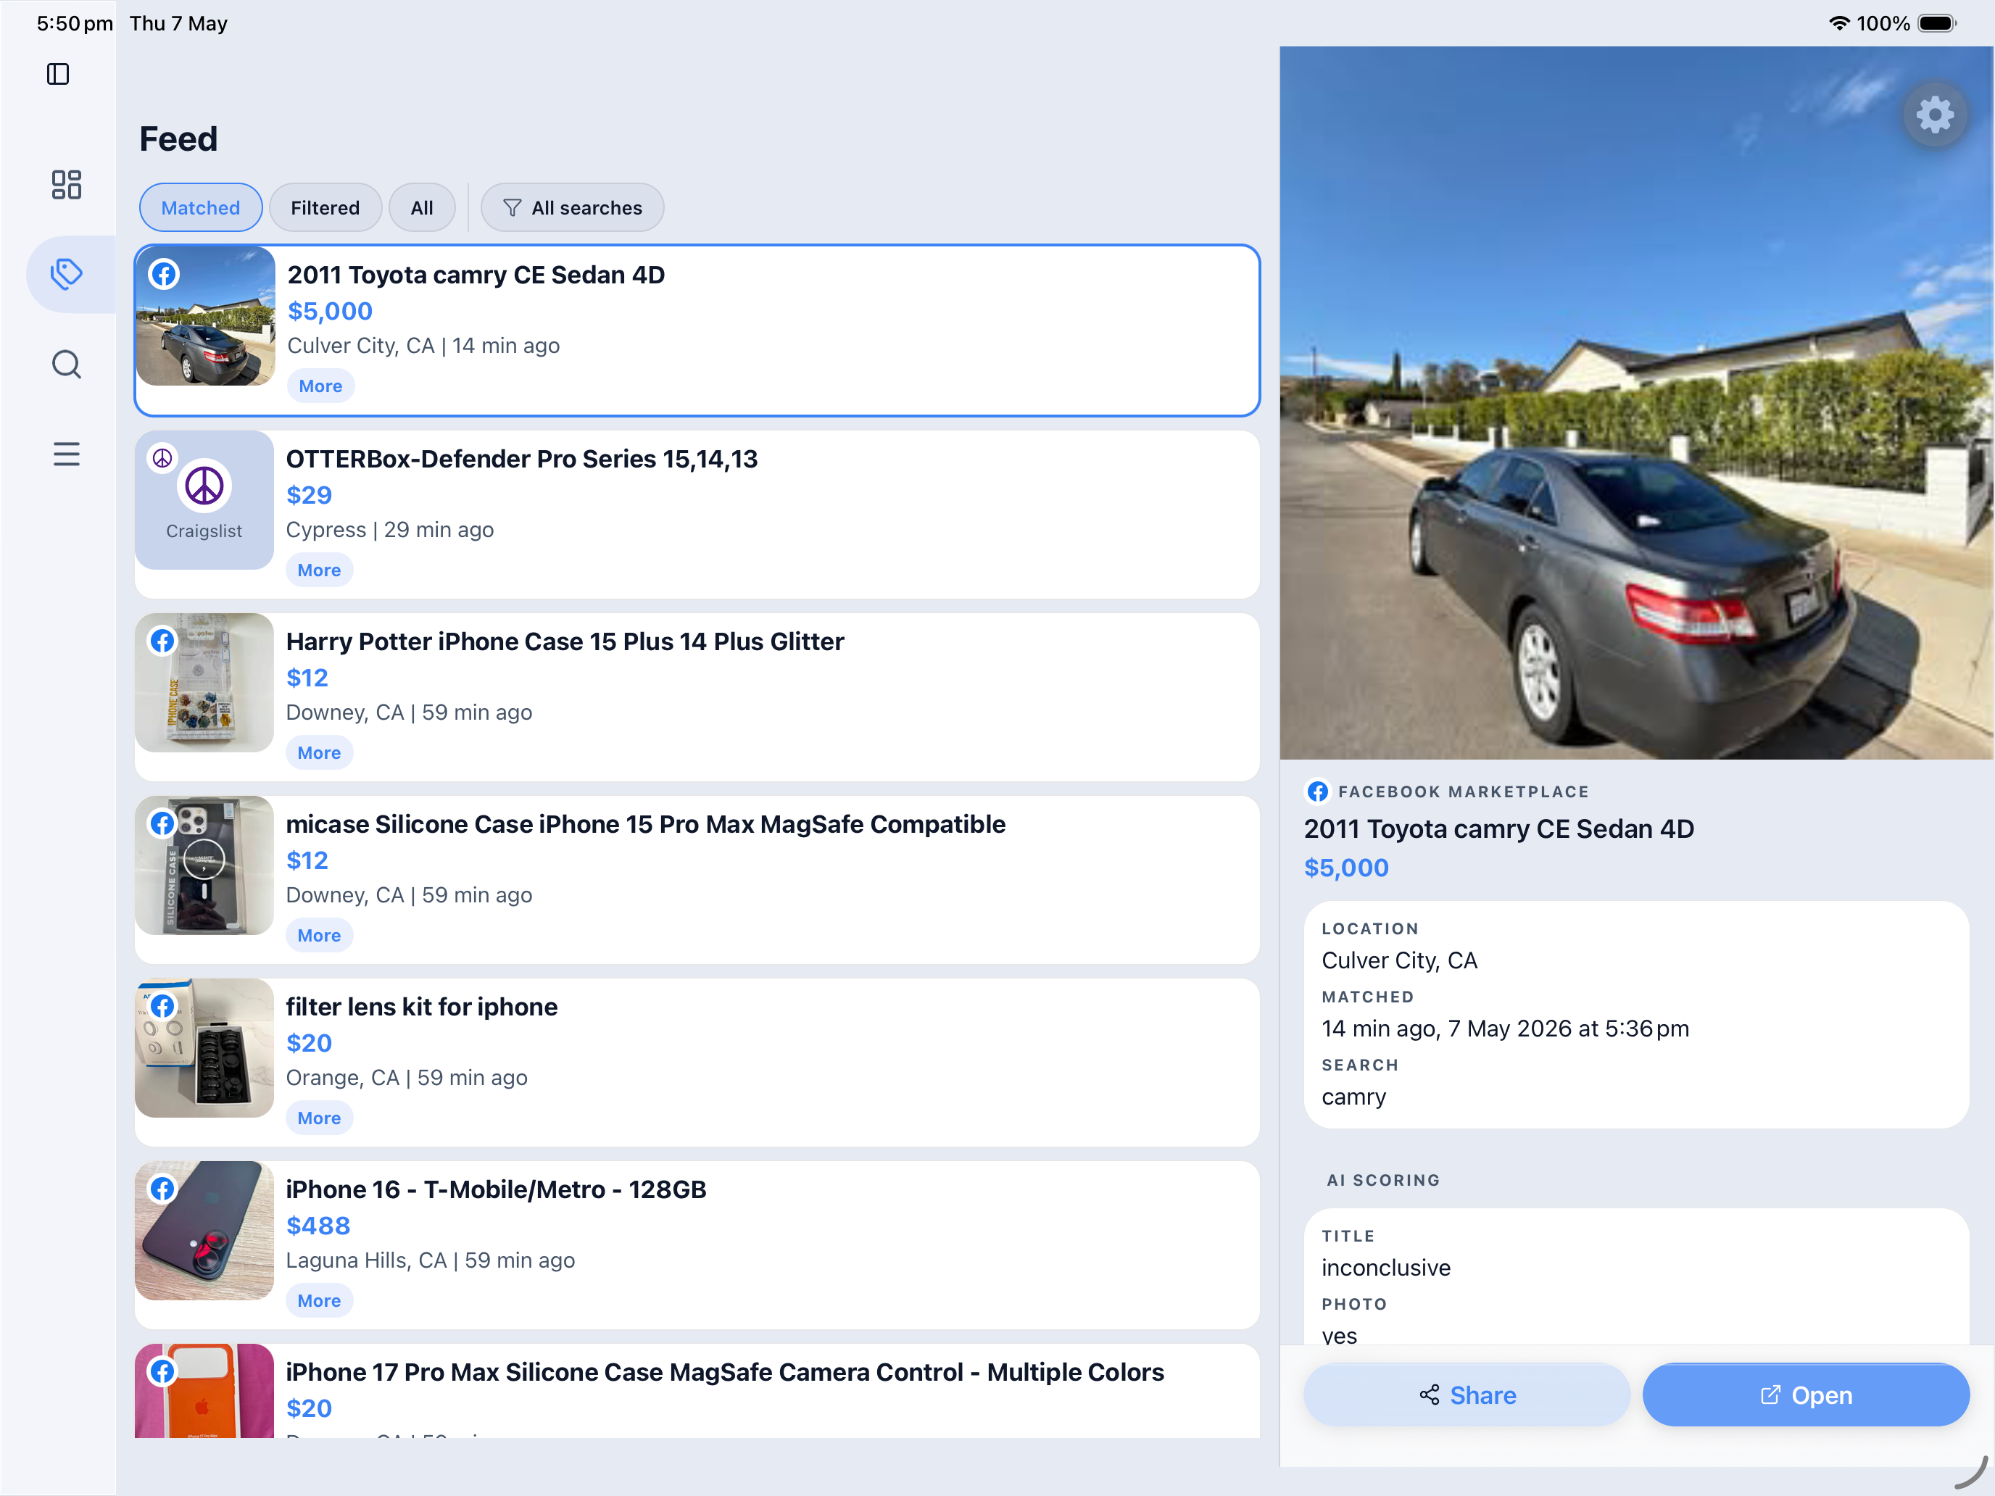Expand More on Harry Potter case listing
This screenshot has height=1496, width=1995.
click(x=319, y=753)
